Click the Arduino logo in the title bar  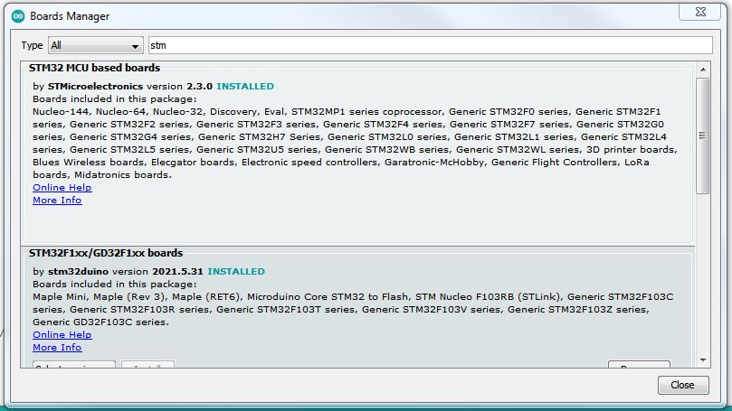pyautogui.click(x=18, y=16)
